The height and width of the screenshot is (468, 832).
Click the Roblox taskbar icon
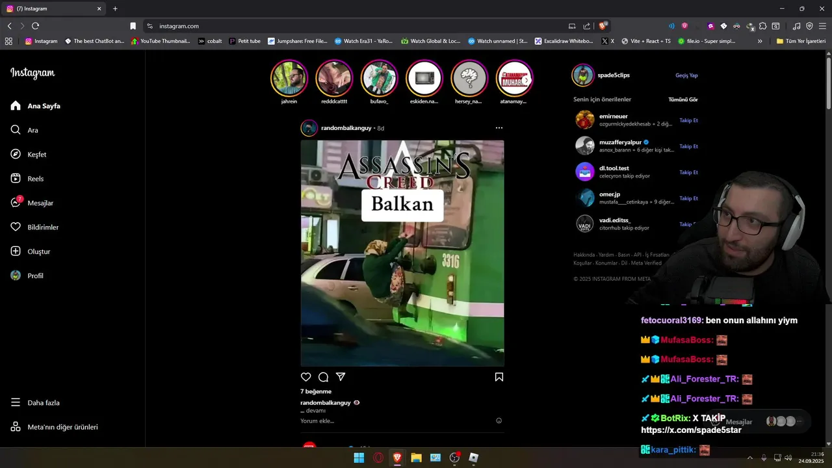pos(474,458)
